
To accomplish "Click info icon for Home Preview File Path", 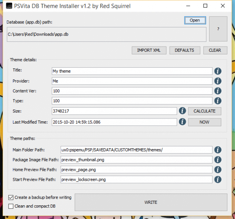I will (x=218, y=170).
